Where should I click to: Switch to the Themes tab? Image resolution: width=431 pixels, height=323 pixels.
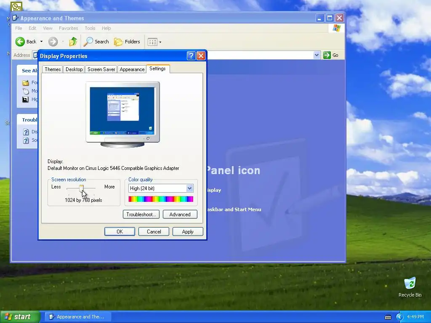point(53,69)
